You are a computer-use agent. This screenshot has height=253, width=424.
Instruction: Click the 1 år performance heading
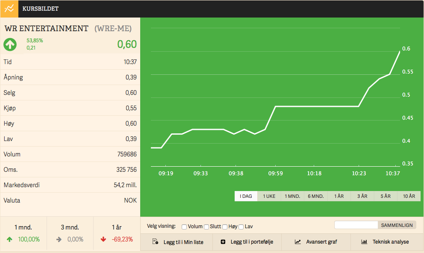coord(117,227)
